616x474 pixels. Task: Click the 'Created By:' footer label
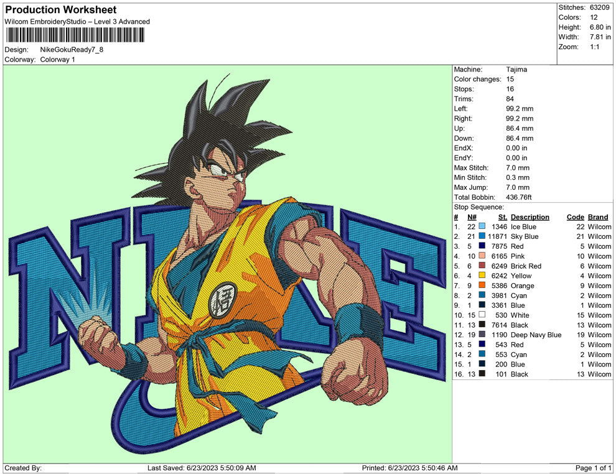coord(23,468)
